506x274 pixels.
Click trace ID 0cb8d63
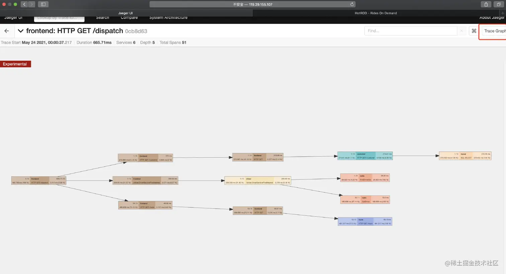coord(136,31)
